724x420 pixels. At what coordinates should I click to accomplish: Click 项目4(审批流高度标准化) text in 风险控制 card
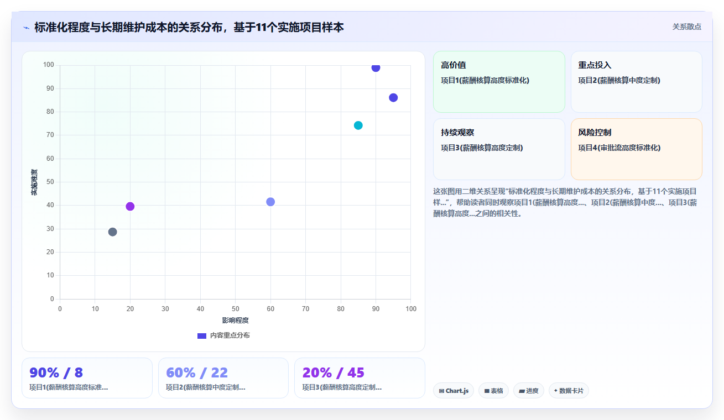point(619,148)
